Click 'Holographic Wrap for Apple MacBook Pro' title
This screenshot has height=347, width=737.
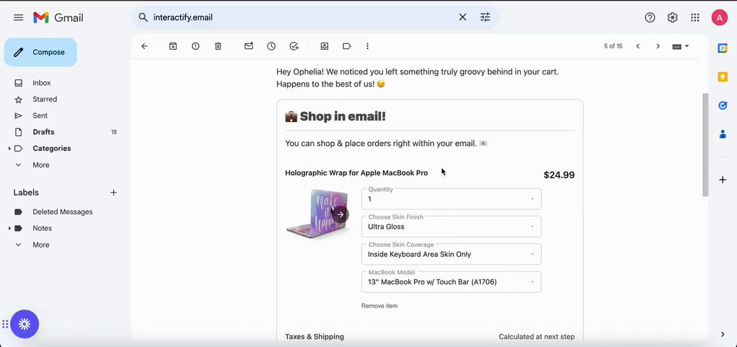tap(356, 173)
